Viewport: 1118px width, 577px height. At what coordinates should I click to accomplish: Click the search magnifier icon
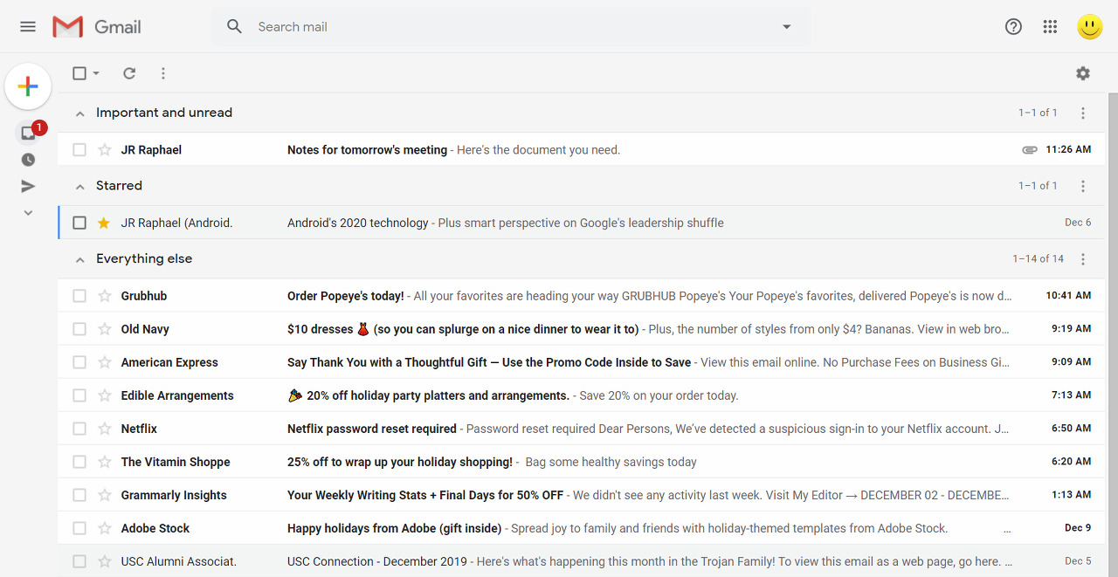click(x=234, y=27)
